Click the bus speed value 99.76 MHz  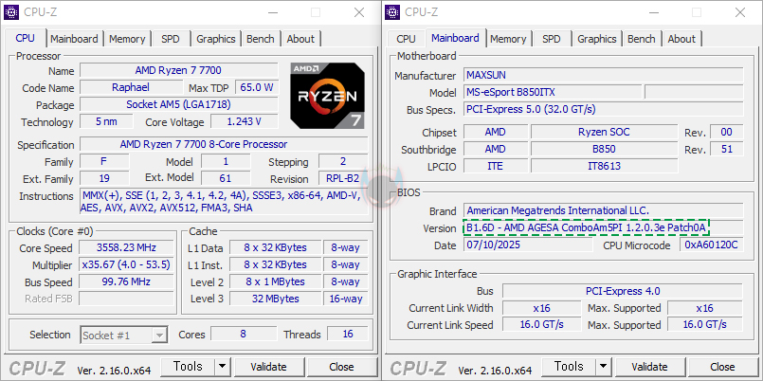126,281
